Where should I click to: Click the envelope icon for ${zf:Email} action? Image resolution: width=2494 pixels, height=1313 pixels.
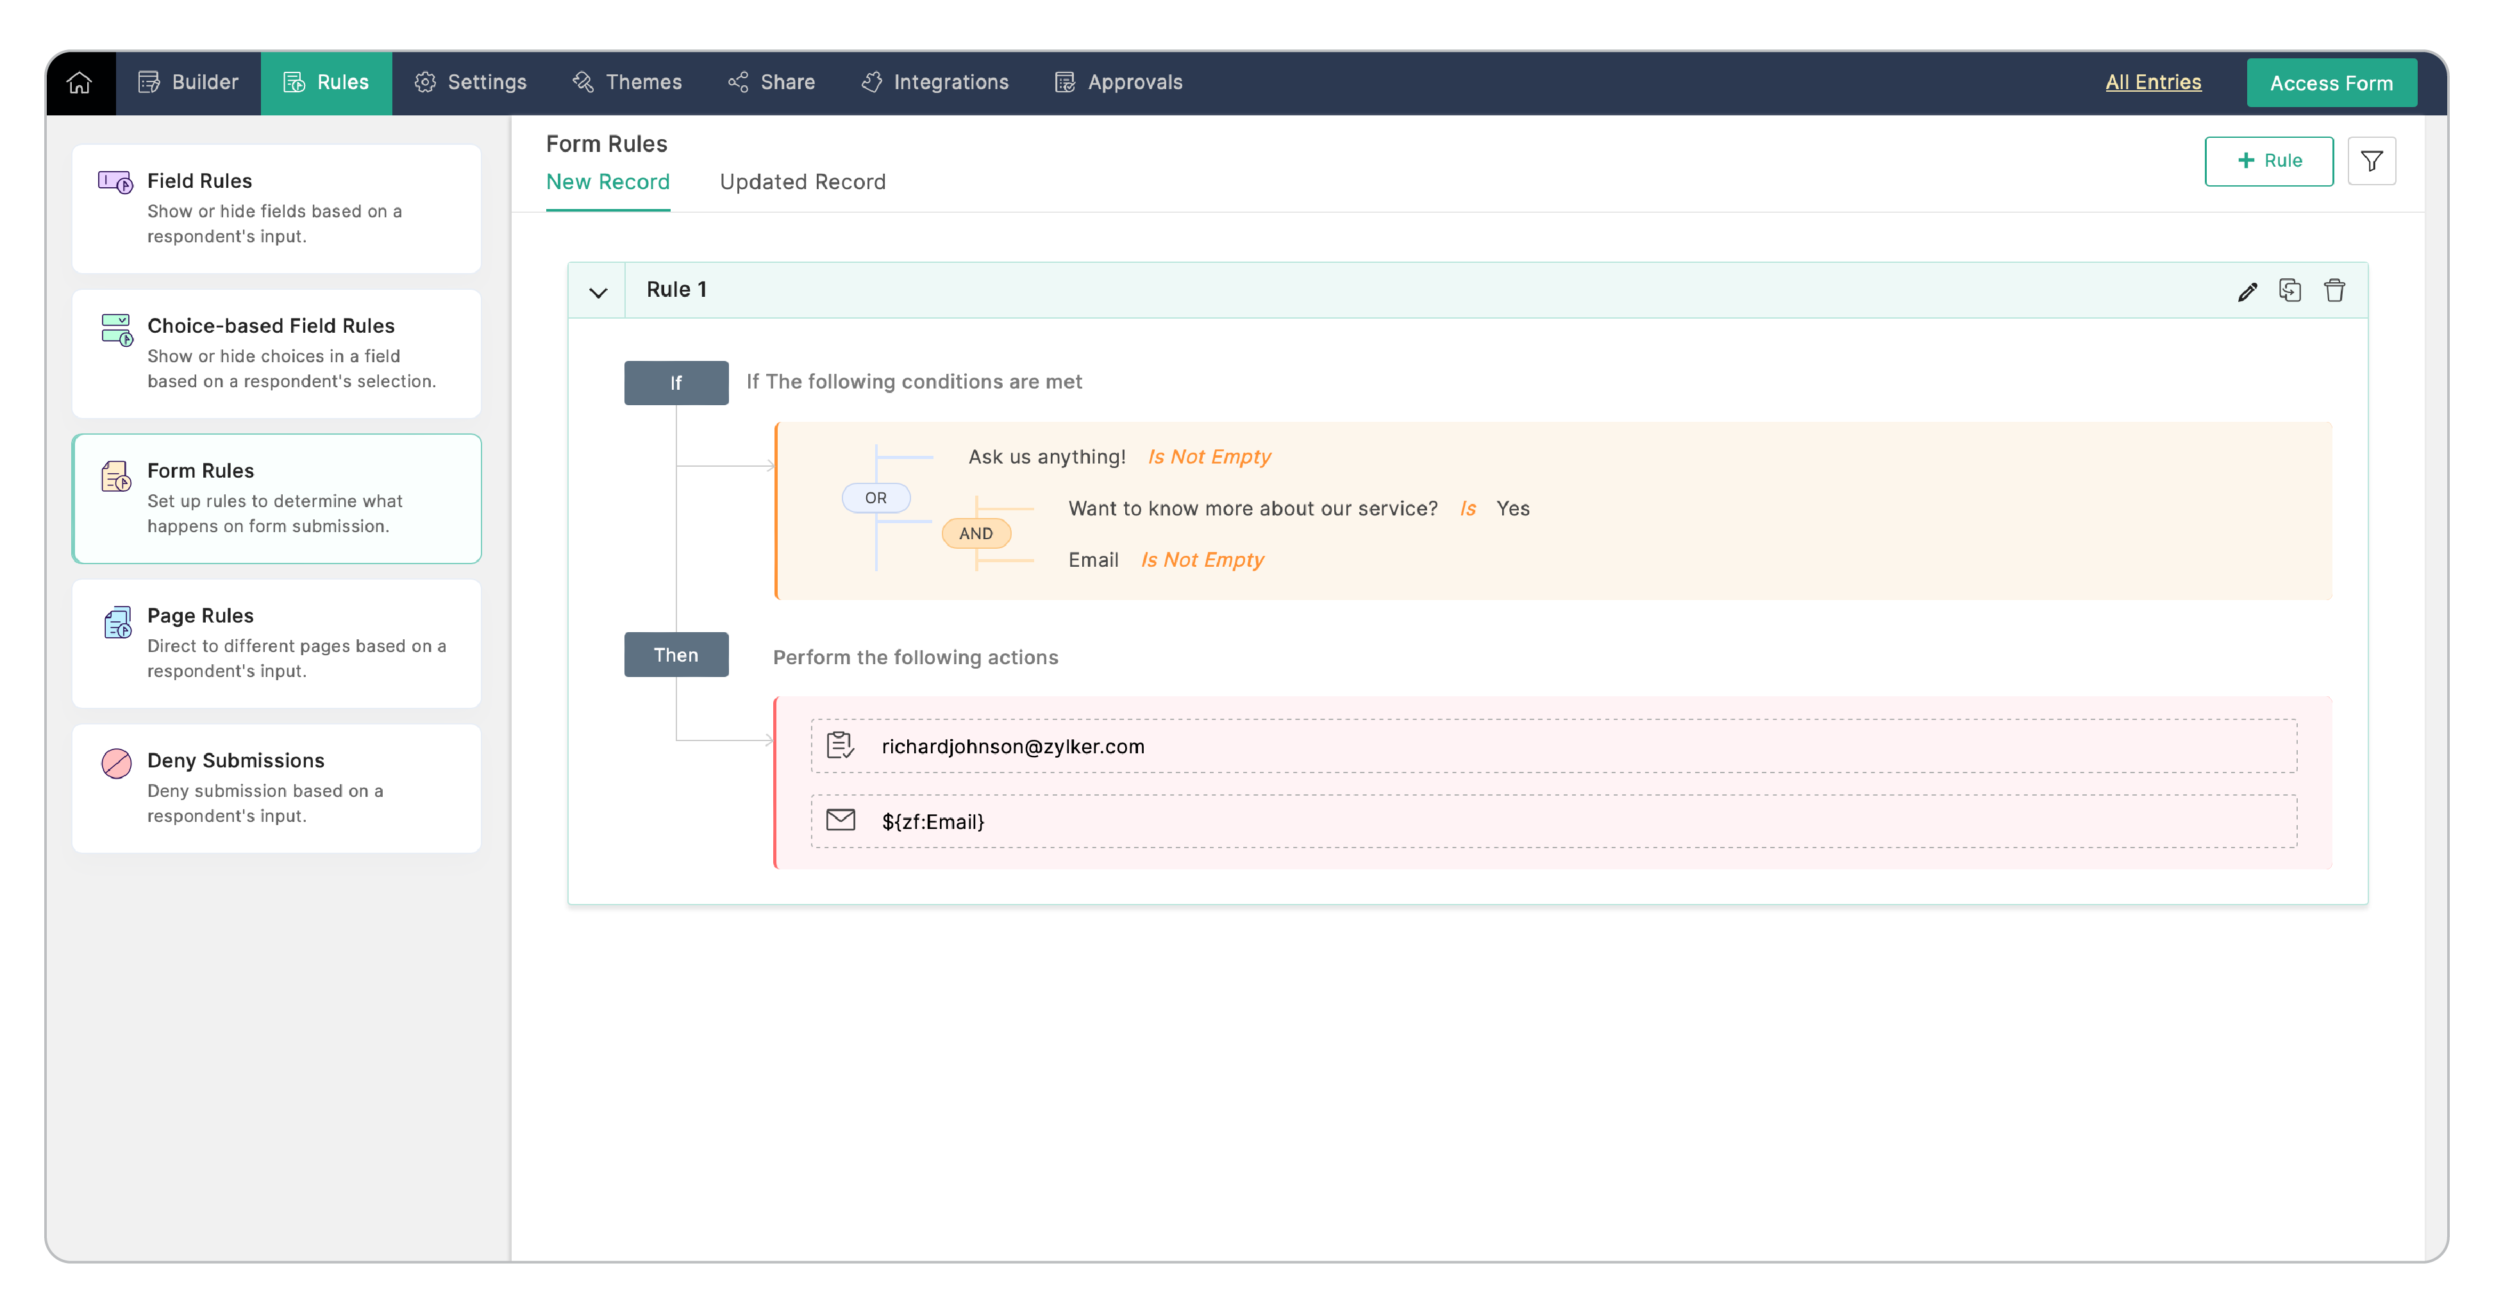(841, 820)
